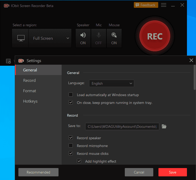Click the Settings dialog logo icon
This screenshot has width=196, height=180.
(x=21, y=61)
